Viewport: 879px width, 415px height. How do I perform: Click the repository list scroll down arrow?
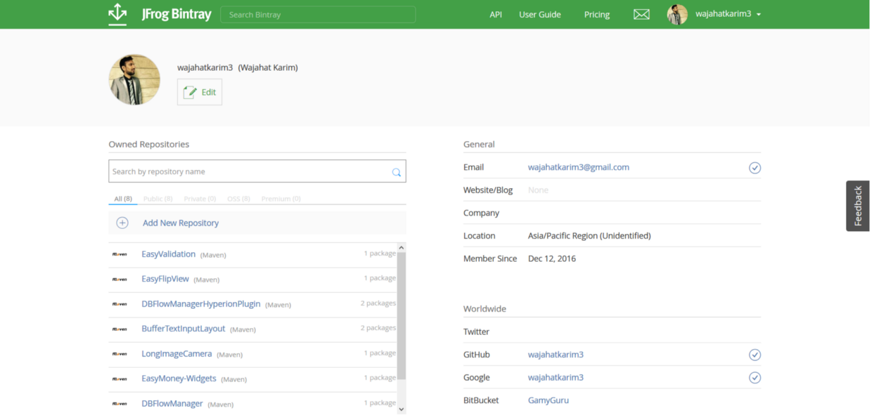[402, 409]
